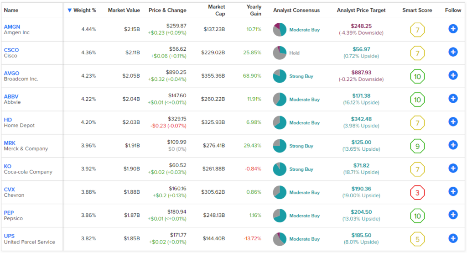Open AMGN smart score 7 badge
Image resolution: width=467 pixels, height=253 pixels.
click(x=417, y=30)
